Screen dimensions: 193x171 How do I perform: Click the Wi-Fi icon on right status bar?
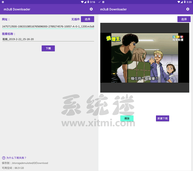(x=179, y=2)
